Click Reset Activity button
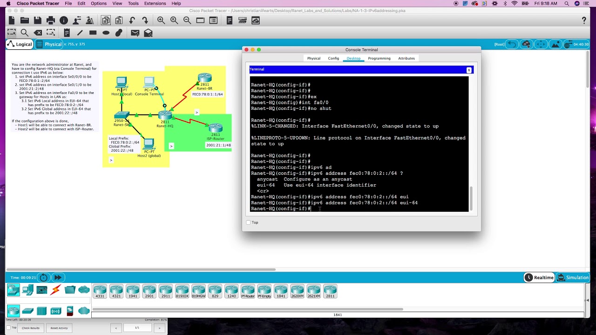The width and height of the screenshot is (596, 335). 59,328
